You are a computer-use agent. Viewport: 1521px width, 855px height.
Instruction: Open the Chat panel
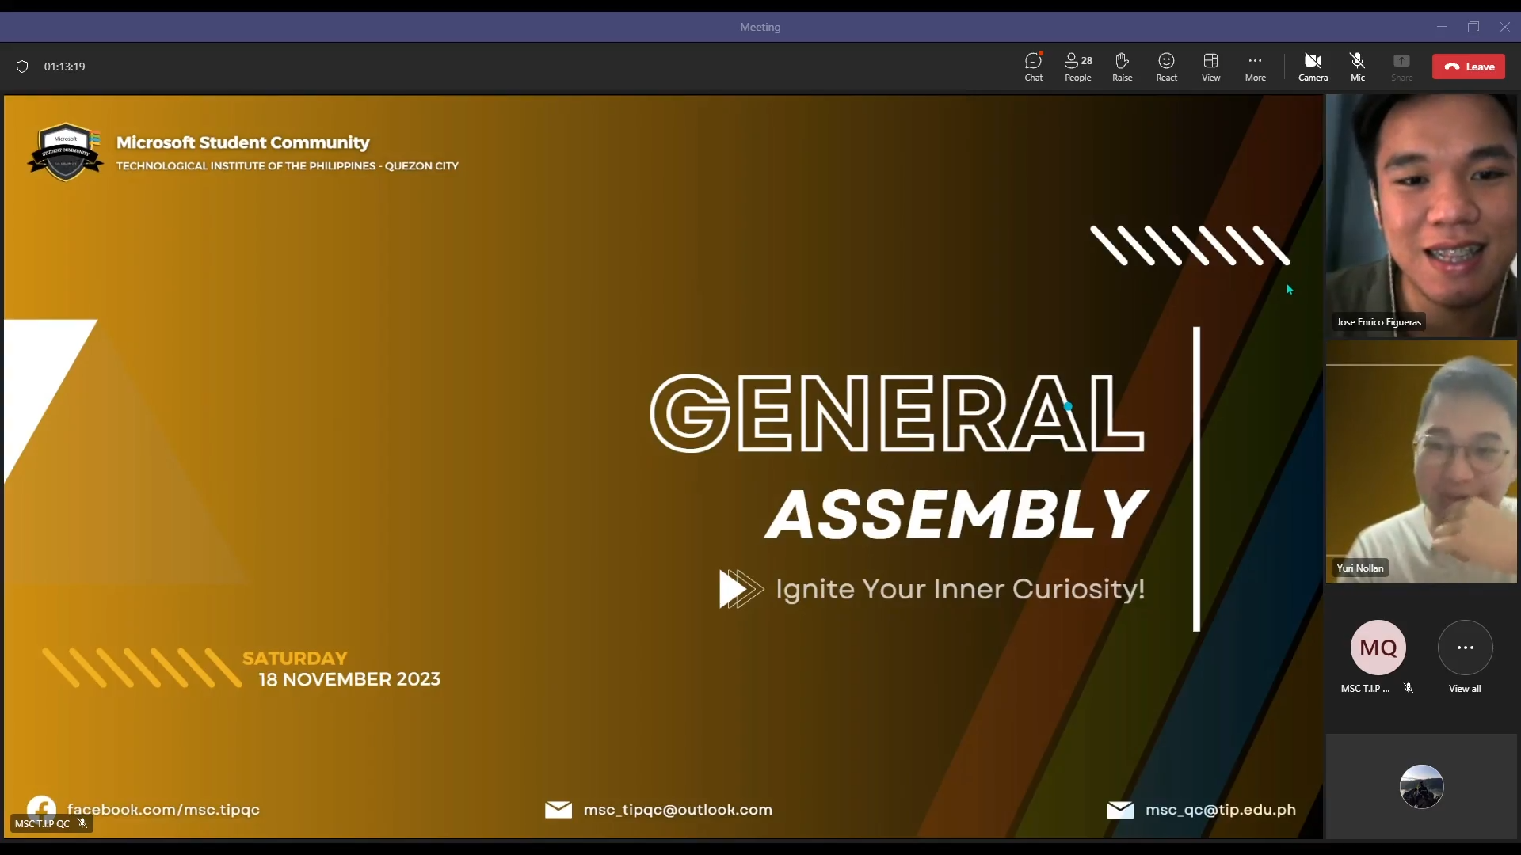1034,66
